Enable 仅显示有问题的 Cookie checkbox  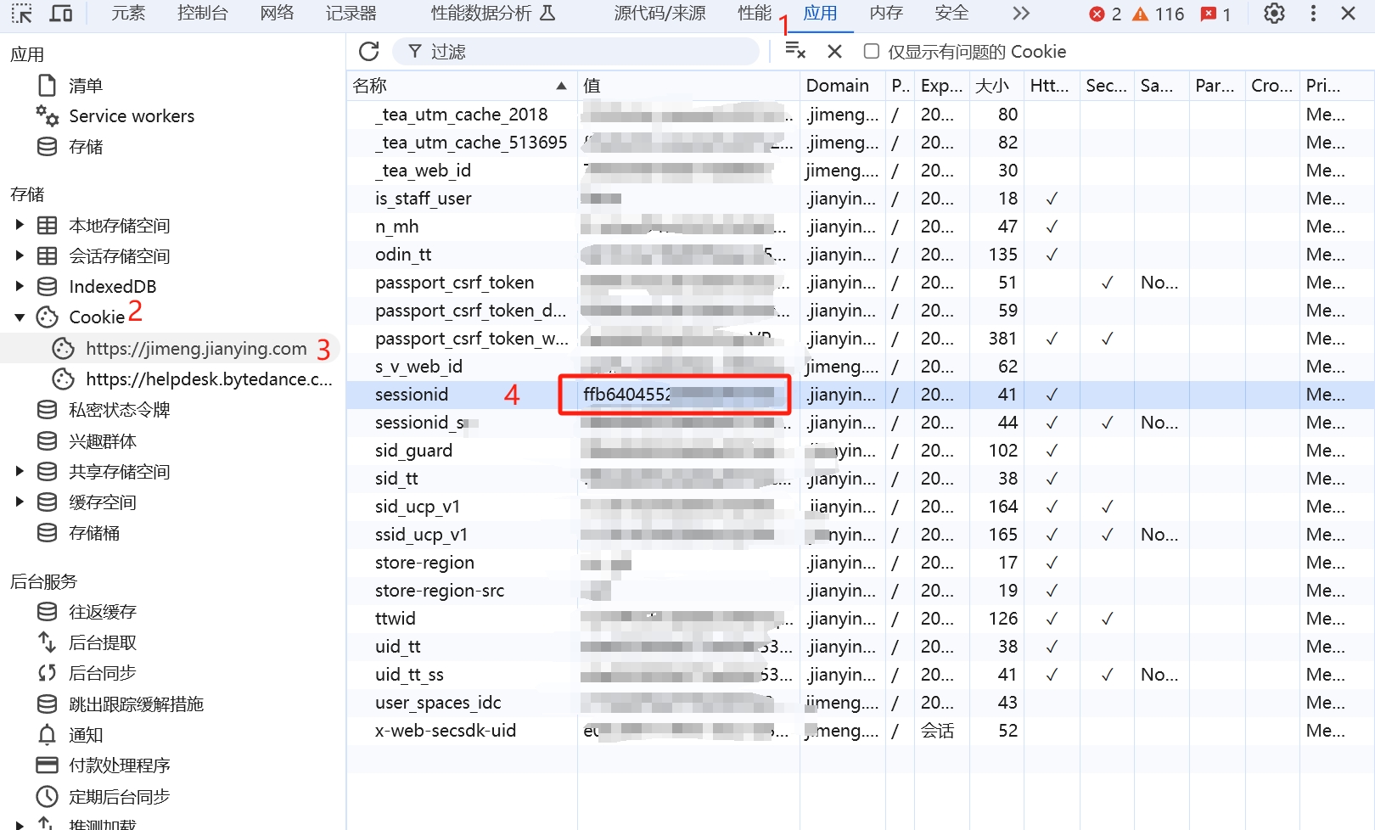[x=871, y=52]
